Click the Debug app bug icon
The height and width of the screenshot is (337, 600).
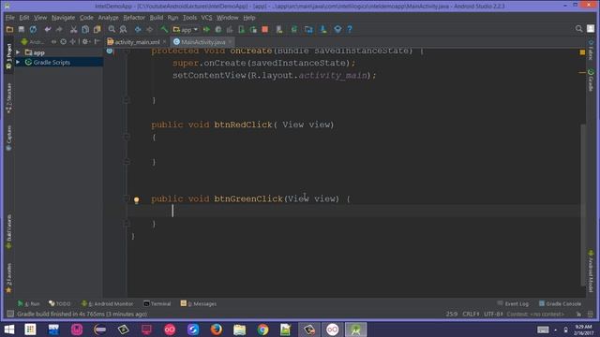[218, 29]
